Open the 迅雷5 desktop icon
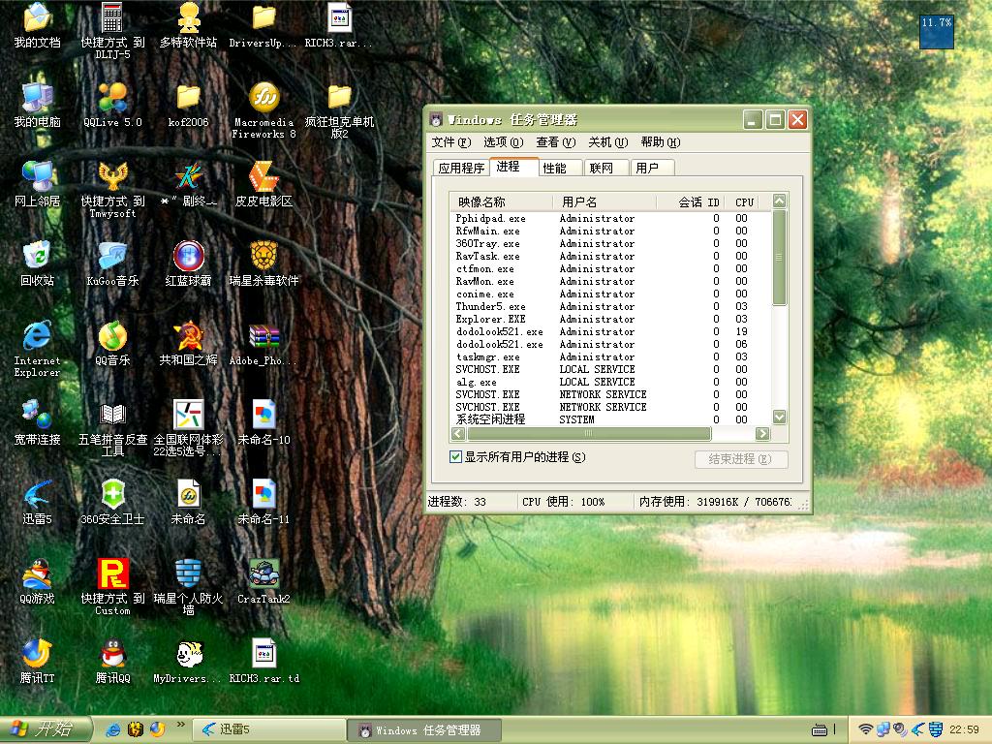992x744 pixels. [37, 494]
